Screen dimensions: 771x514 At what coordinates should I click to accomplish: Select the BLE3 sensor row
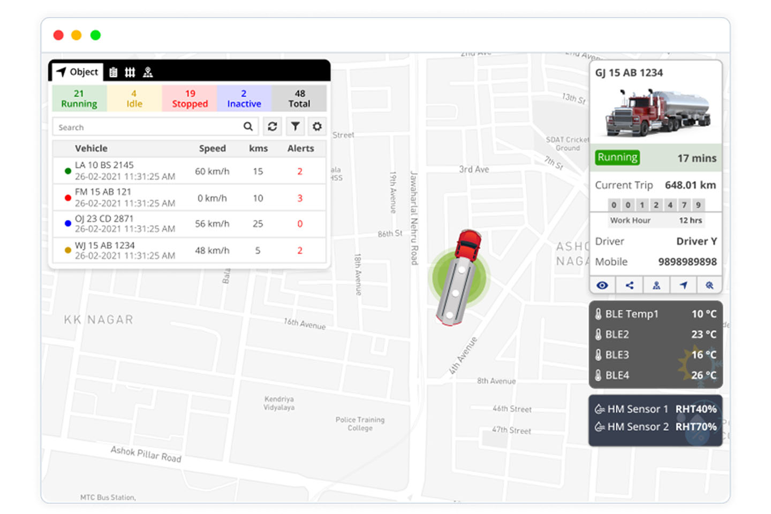(x=656, y=355)
